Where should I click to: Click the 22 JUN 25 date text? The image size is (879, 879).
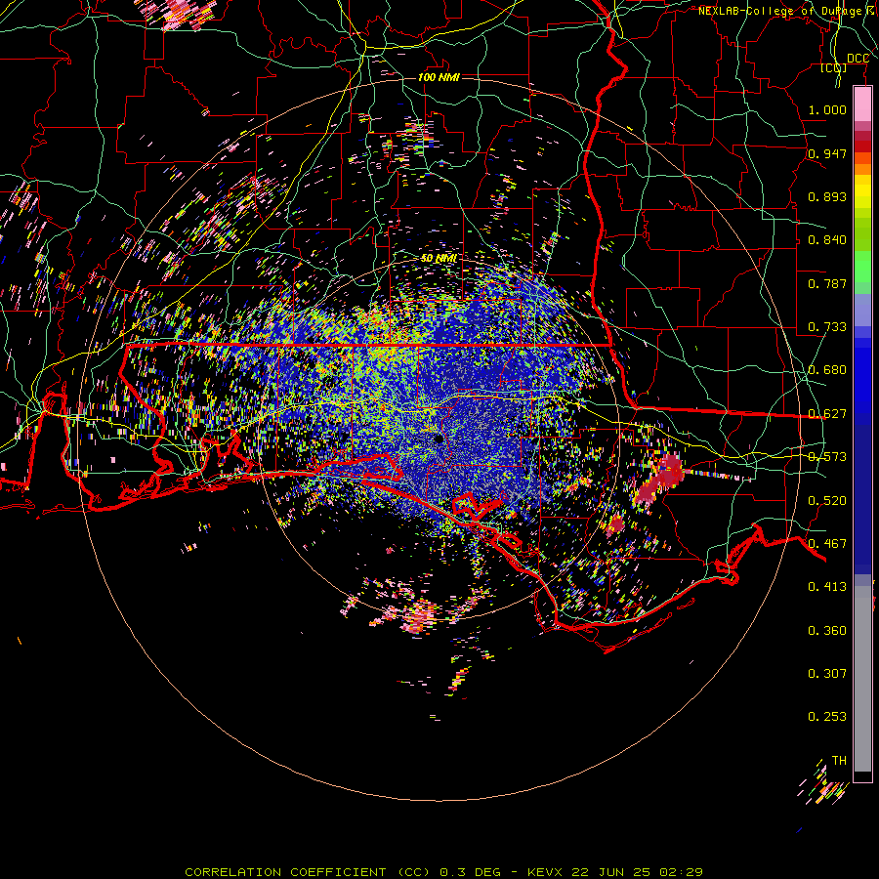[x=610, y=872]
